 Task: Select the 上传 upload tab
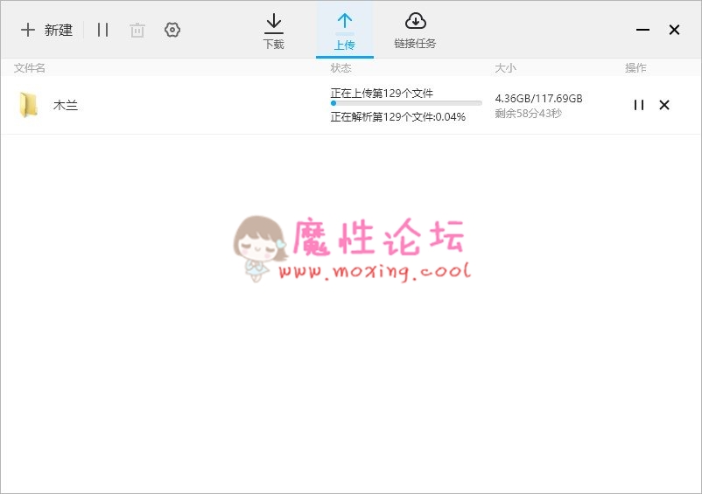[x=345, y=31]
